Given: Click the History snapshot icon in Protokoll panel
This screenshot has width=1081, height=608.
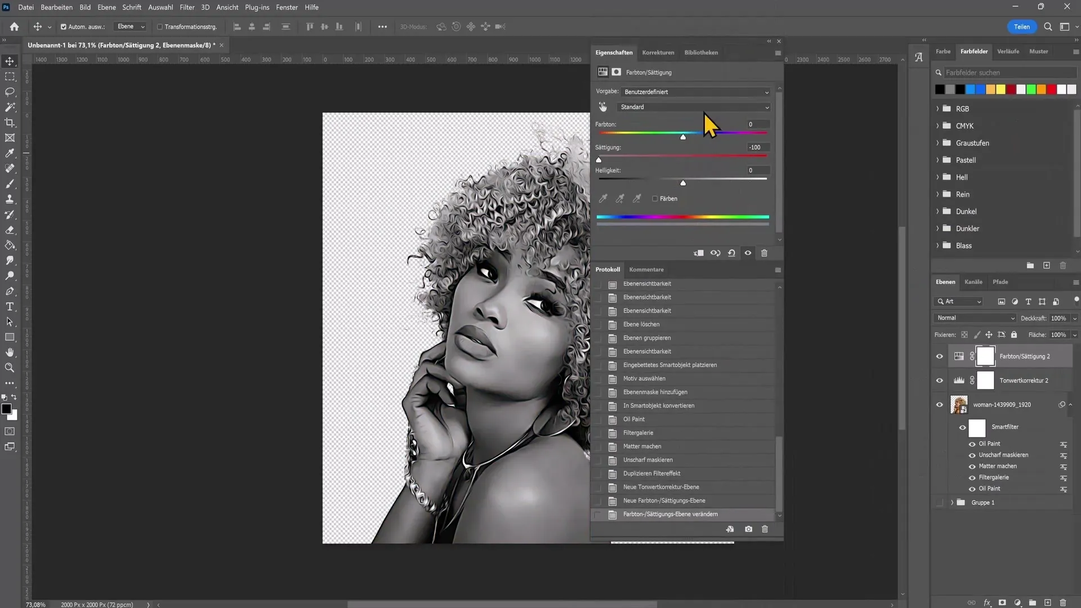Looking at the screenshot, I should pyautogui.click(x=748, y=529).
